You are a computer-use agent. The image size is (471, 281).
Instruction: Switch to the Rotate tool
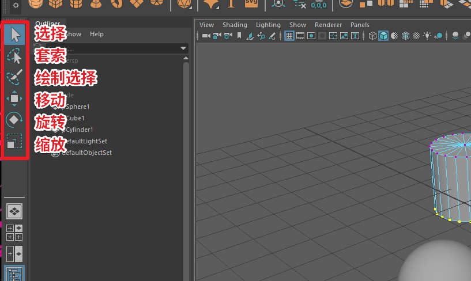14,120
